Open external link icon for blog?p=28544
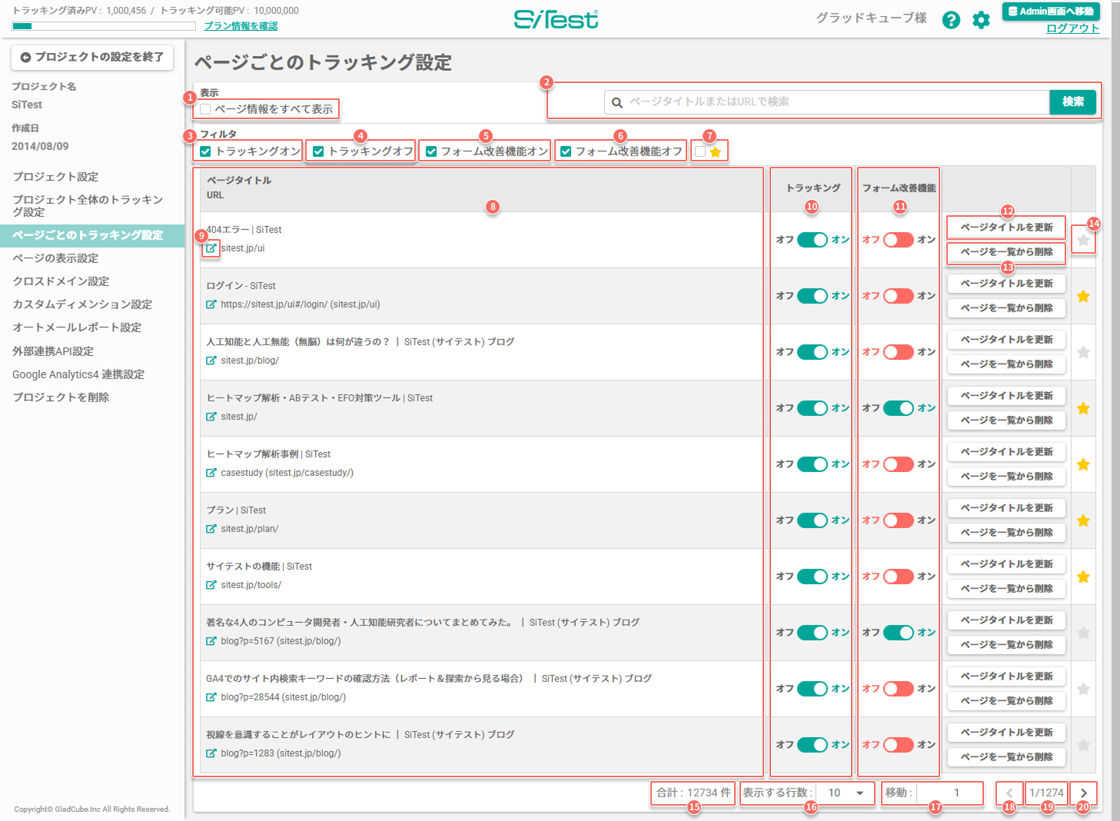The height and width of the screenshot is (821, 1120). (211, 697)
